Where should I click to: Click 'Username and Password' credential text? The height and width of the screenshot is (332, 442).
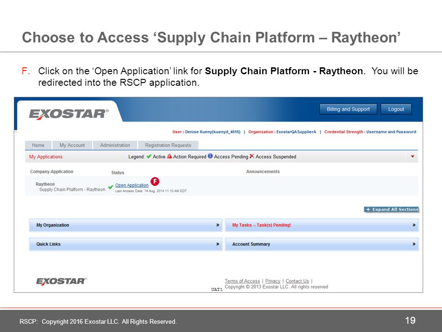[x=391, y=132]
